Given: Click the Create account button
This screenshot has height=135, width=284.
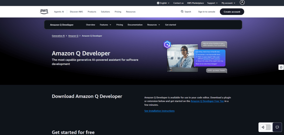Looking at the screenshot, I should [x=232, y=12].
